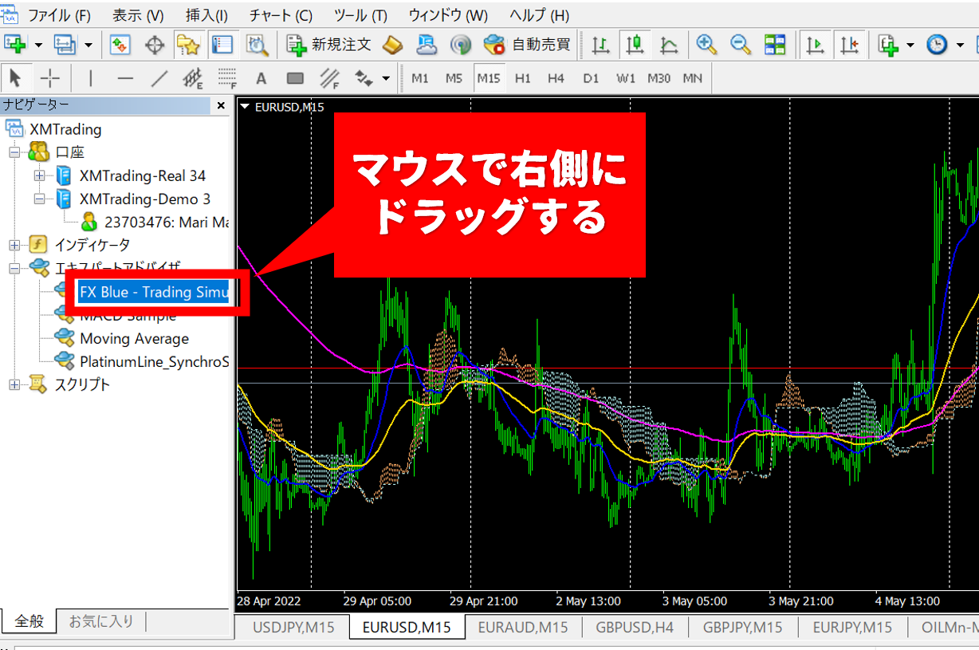Click the 新規注文 new order button
This screenshot has width=979, height=650.
click(x=329, y=45)
